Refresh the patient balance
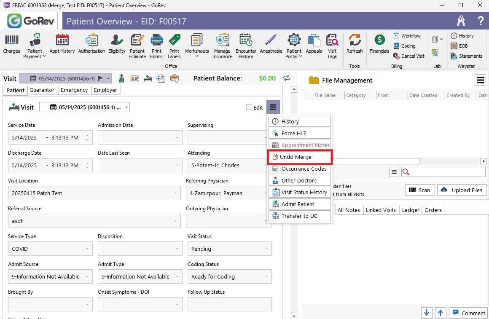Image resolution: width=489 pixels, height=319 pixels. [x=287, y=78]
